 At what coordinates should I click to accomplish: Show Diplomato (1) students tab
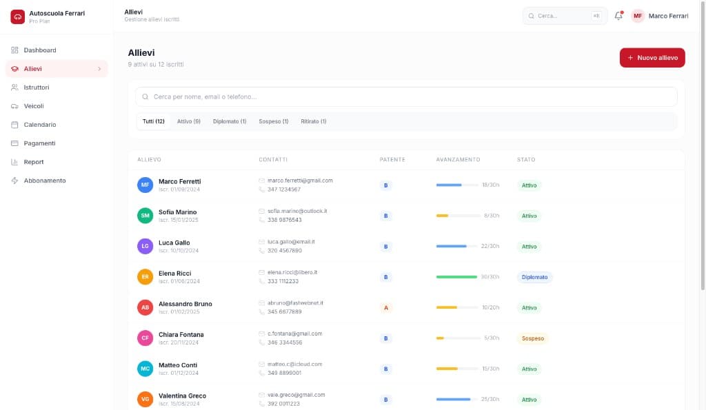230,121
